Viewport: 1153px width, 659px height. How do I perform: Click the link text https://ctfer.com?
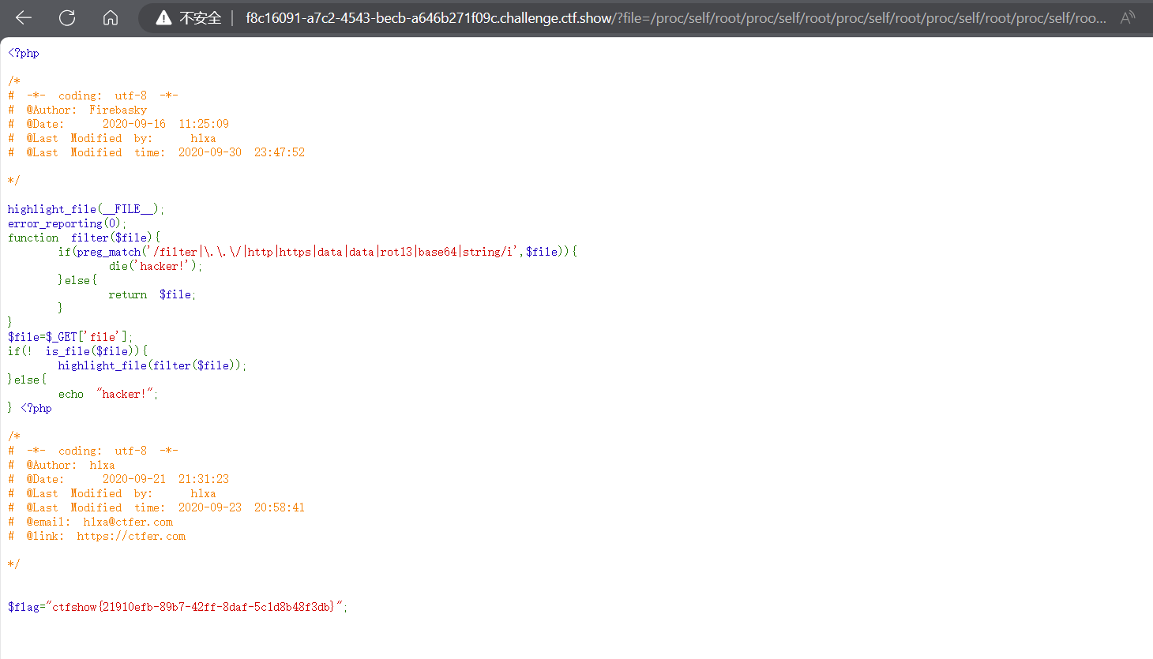(x=131, y=536)
